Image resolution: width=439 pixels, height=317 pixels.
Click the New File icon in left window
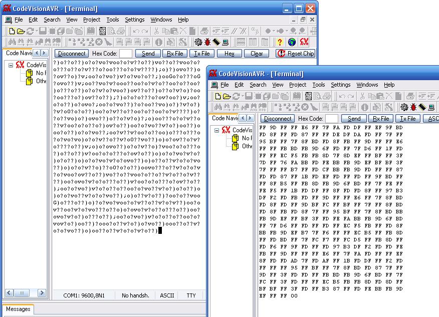(x=12, y=31)
